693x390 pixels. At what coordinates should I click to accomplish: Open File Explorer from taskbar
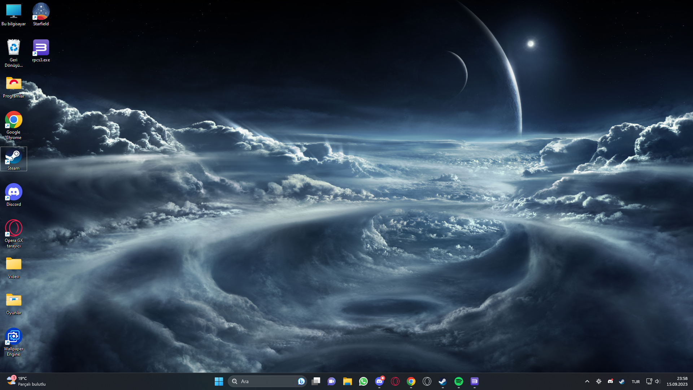click(x=348, y=381)
